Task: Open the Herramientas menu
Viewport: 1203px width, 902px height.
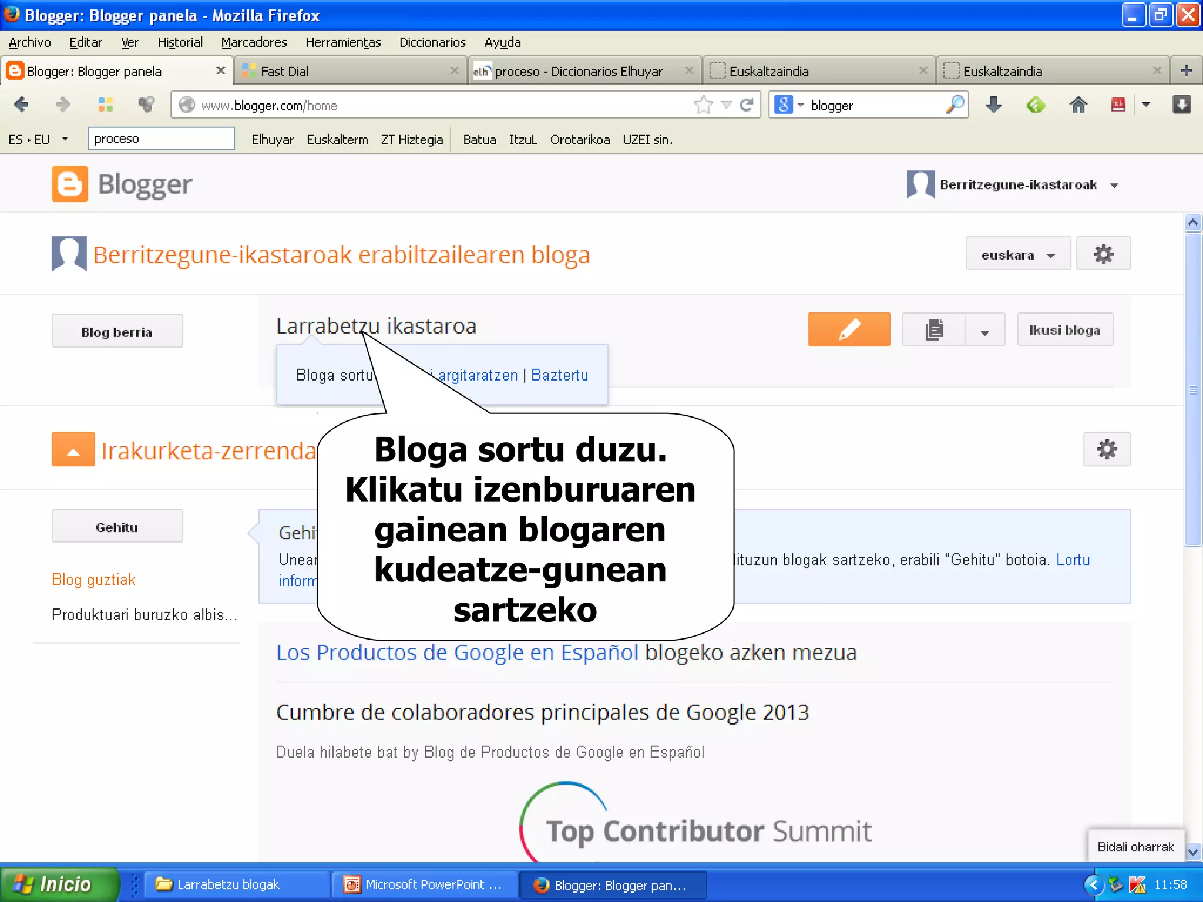Action: 343,42
